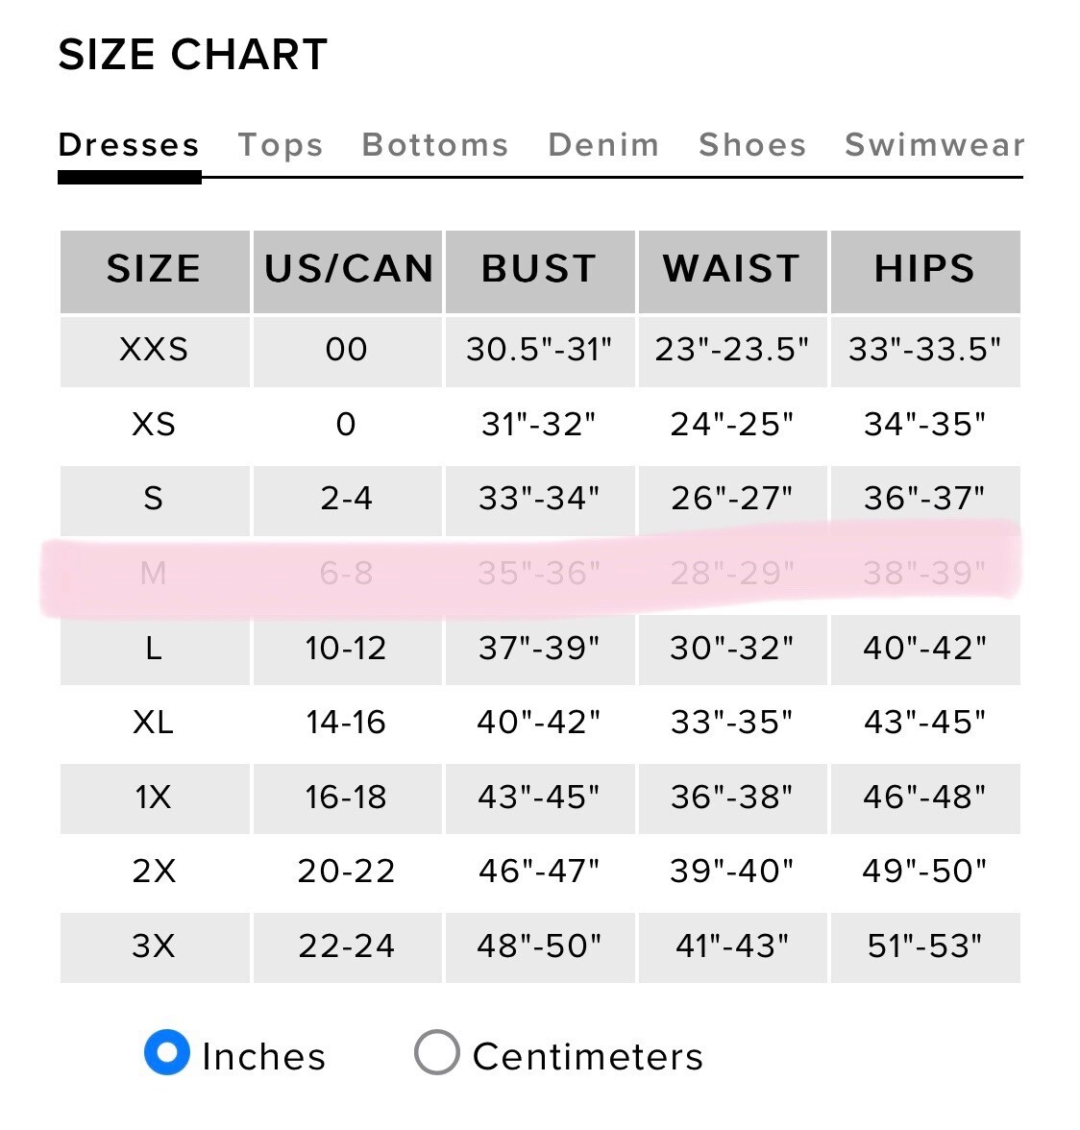Click the SIZE CHART heading
The image size is (1080, 1130).
[x=193, y=55]
